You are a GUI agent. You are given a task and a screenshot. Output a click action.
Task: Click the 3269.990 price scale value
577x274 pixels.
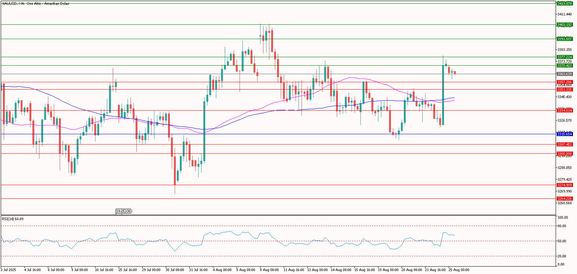pos(565,191)
